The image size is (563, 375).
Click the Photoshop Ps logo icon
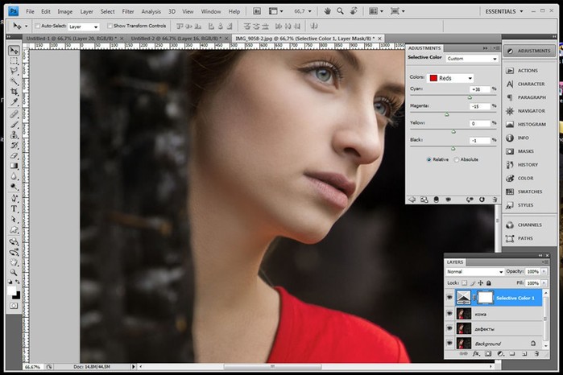tap(13, 11)
